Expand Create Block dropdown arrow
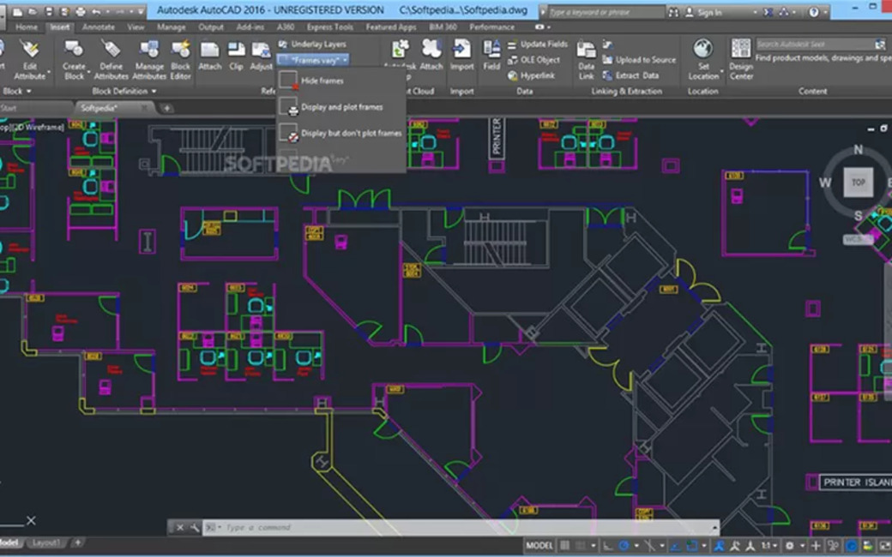892x557 pixels. pos(88,72)
